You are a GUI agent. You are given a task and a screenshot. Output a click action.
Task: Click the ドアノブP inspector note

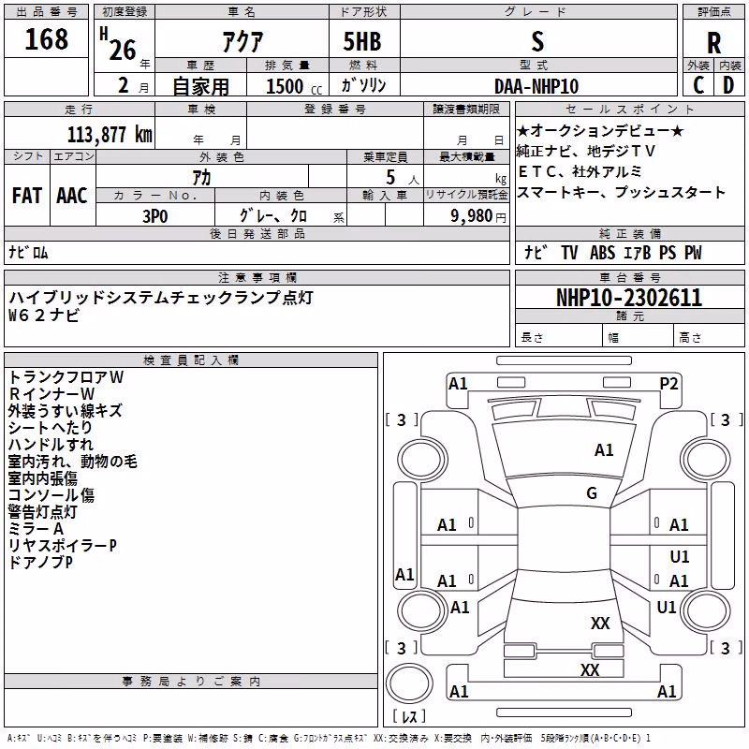coord(40,563)
